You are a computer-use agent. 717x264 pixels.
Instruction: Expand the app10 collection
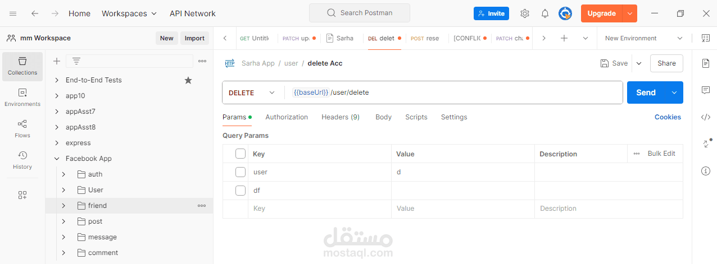tap(57, 96)
